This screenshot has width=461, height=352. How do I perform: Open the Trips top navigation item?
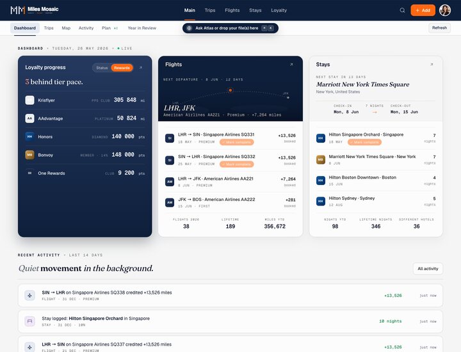click(x=210, y=10)
